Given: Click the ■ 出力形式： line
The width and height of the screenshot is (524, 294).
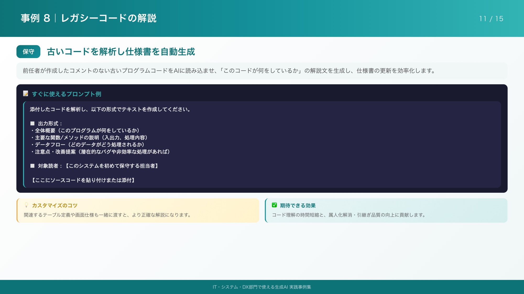Looking at the screenshot, I should click(46, 123).
